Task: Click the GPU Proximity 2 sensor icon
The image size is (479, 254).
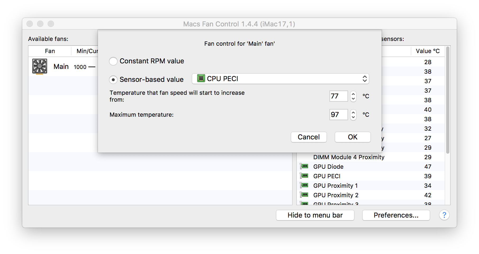Action: (304, 195)
